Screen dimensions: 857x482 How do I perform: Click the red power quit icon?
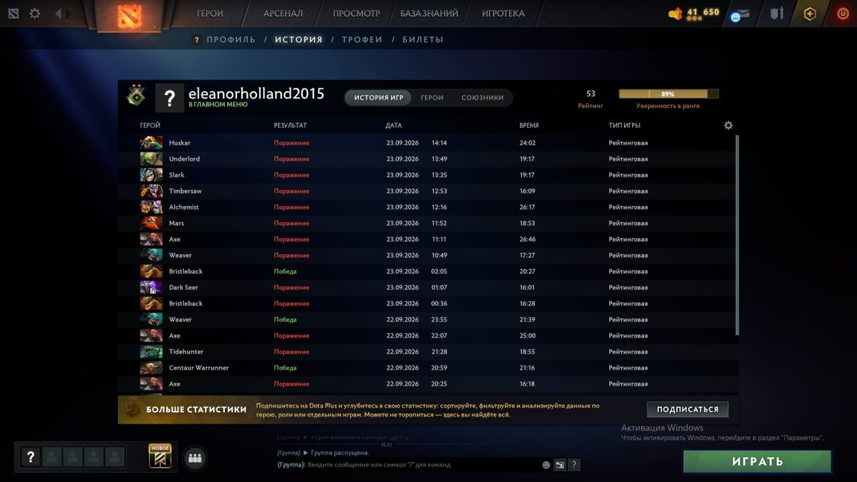tap(842, 13)
